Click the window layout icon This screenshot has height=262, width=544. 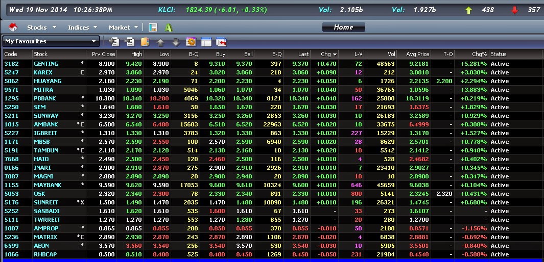[x=206, y=42]
